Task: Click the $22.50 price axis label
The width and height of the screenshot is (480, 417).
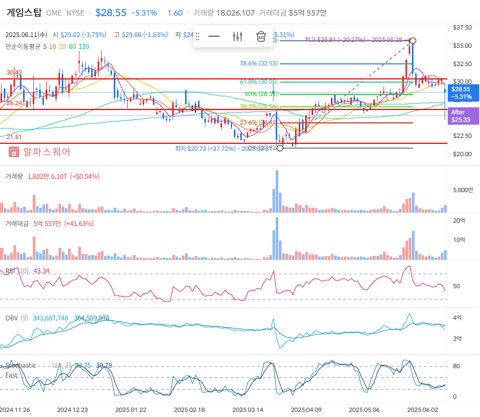Action: 462,136
